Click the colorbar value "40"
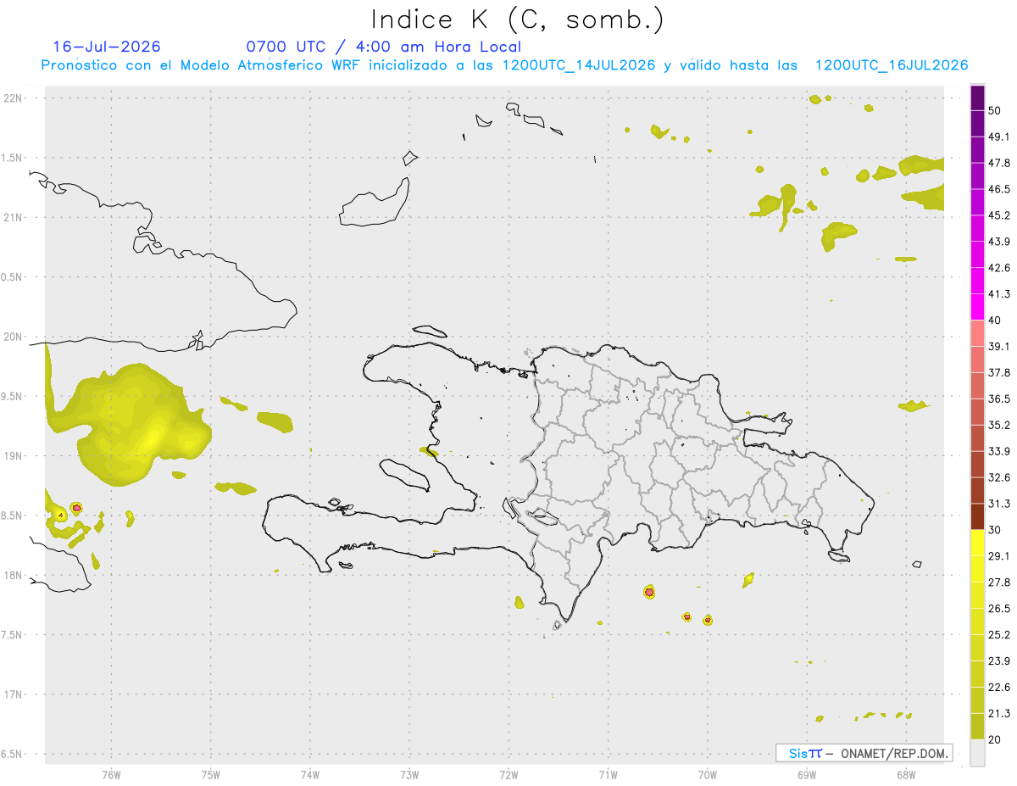 pos(997,321)
